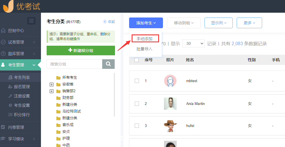Screen dimensions: 285x147
Task: Click the name Ania Martin
Action: point(195,104)
